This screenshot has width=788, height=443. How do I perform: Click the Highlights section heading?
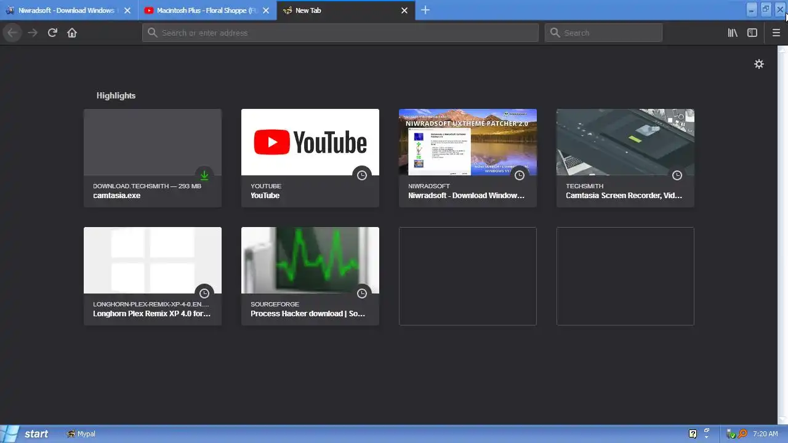click(116, 95)
